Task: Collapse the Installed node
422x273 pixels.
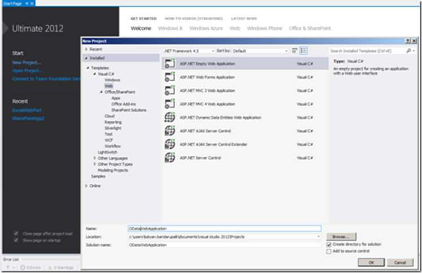Action: [x=86, y=58]
